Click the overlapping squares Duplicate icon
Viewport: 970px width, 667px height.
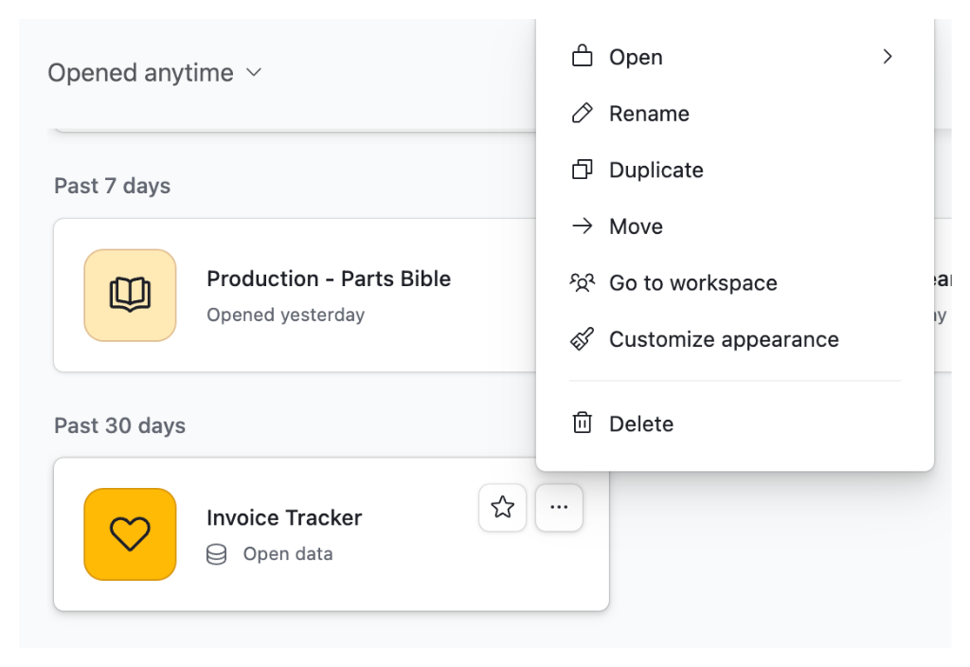582,171
